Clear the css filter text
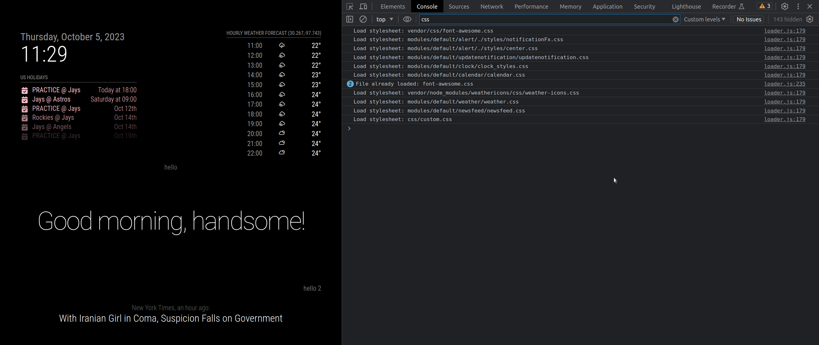Image resolution: width=819 pixels, height=345 pixels. tap(675, 19)
